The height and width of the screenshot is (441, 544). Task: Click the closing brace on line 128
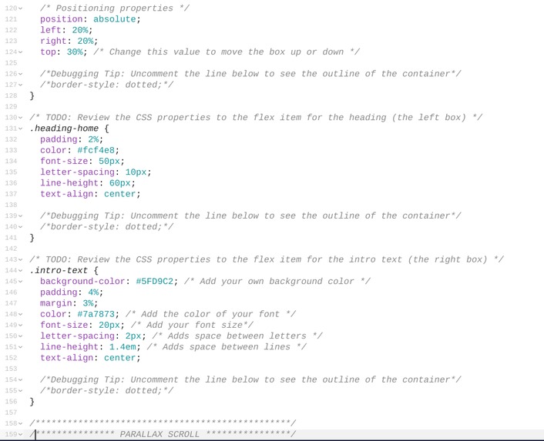(x=32, y=95)
